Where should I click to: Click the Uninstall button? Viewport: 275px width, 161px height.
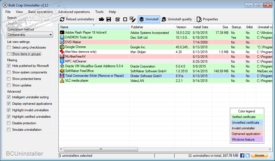pyautogui.click(x=149, y=19)
